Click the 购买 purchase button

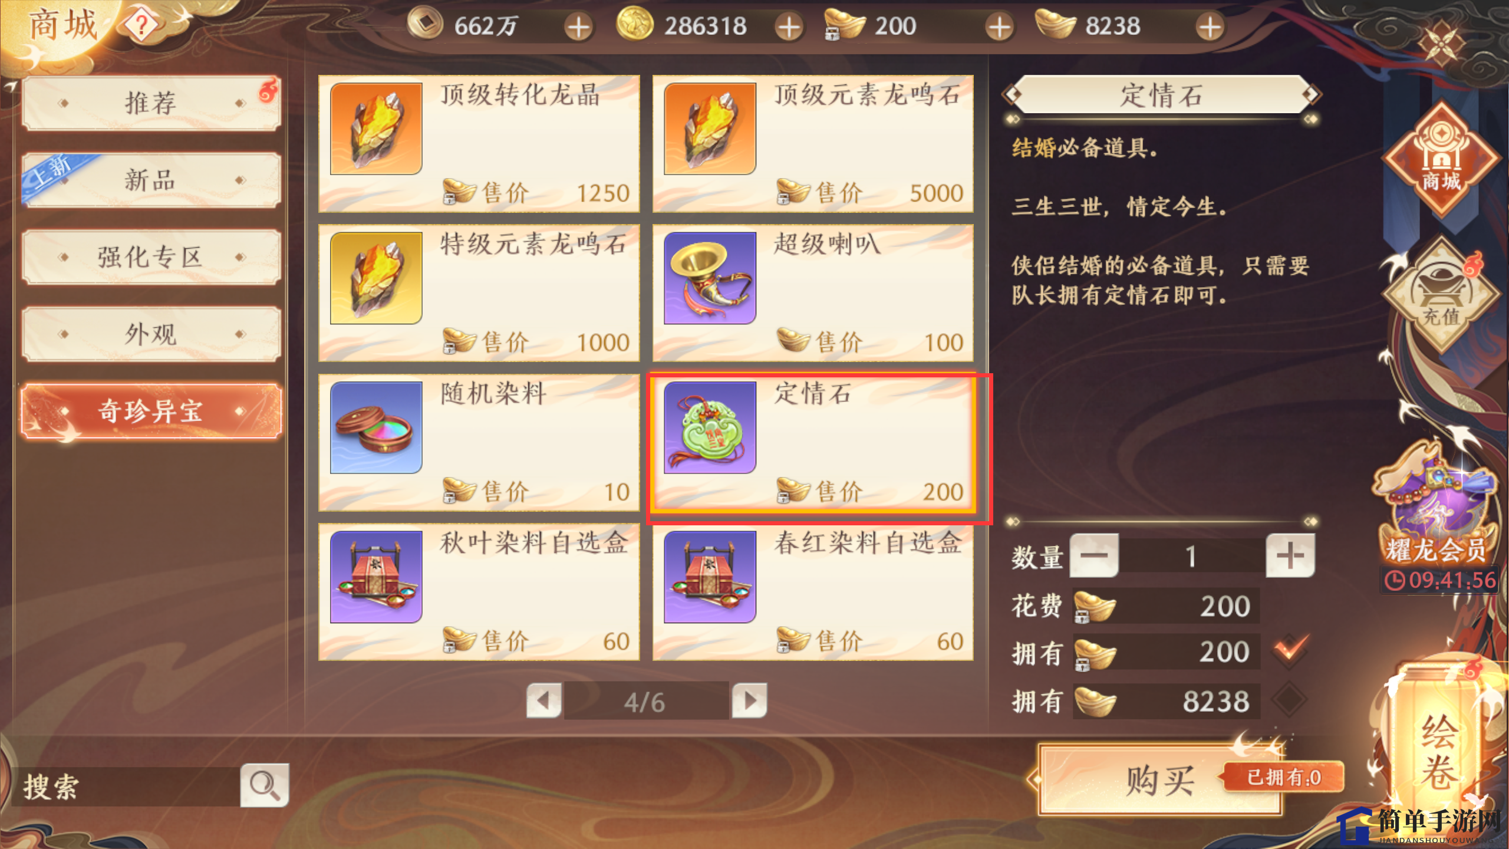click(1160, 781)
